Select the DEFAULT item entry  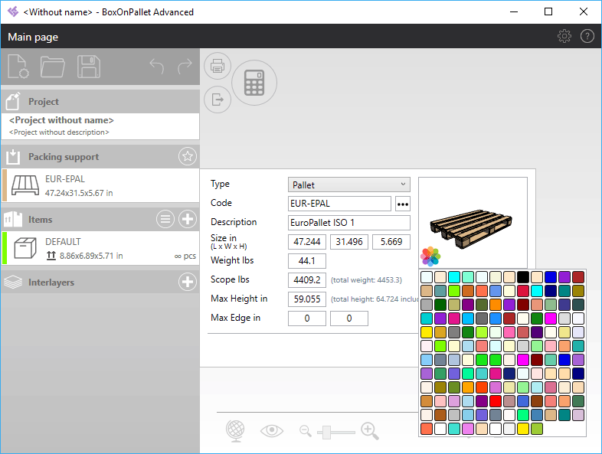pyautogui.click(x=100, y=248)
